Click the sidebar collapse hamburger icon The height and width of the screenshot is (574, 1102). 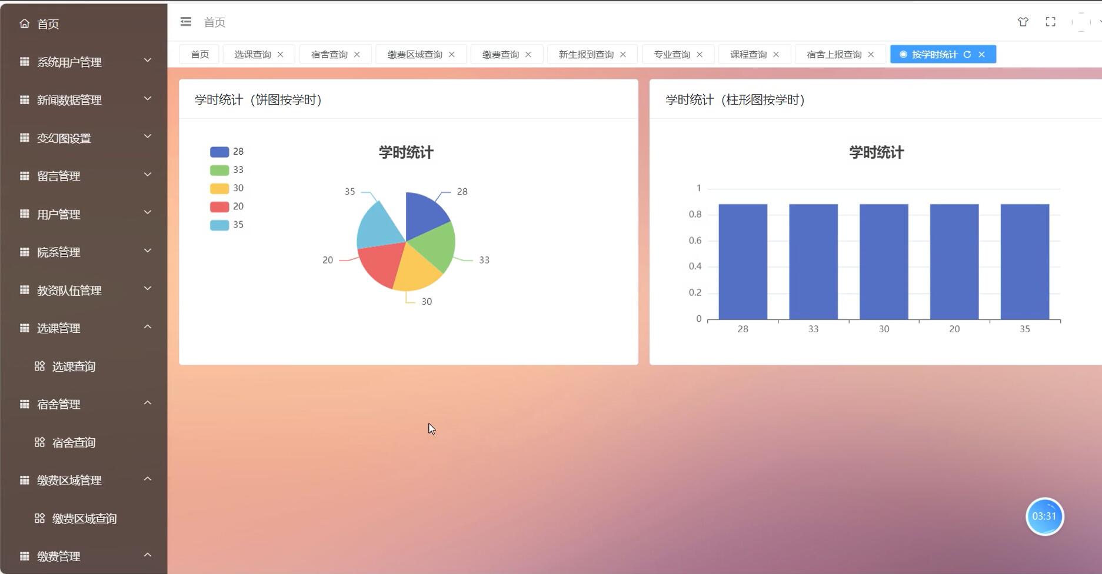tap(186, 21)
